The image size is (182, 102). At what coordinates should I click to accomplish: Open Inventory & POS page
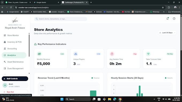click(14, 42)
